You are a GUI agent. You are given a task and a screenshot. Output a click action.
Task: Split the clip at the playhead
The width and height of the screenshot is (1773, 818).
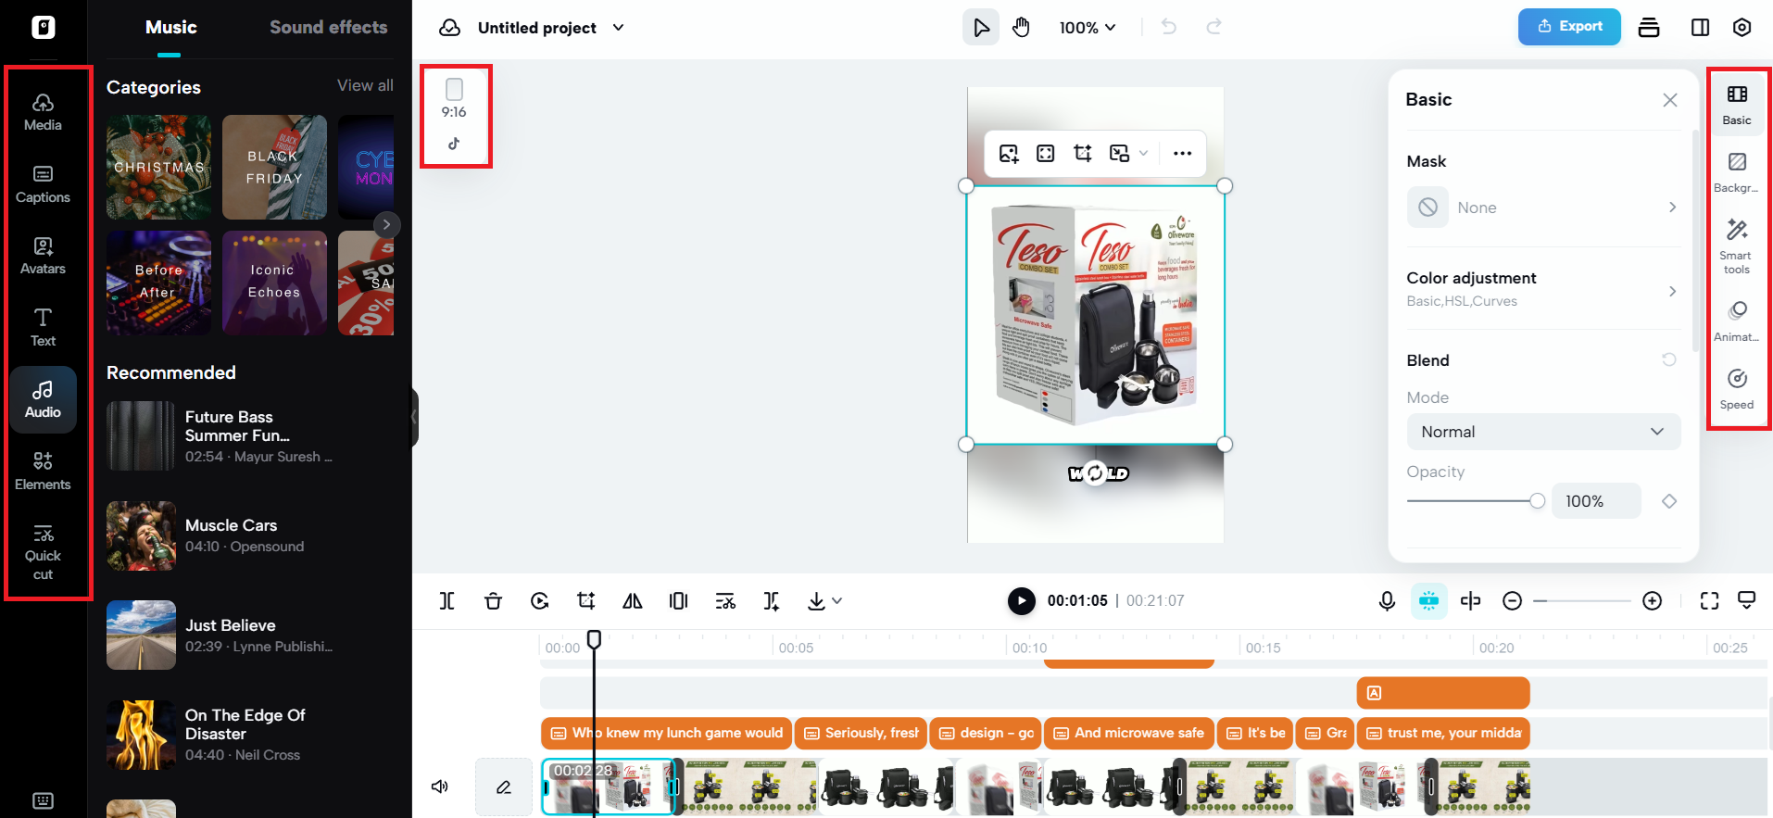447,601
